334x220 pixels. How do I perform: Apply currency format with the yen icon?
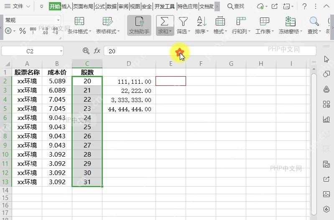point(8,31)
